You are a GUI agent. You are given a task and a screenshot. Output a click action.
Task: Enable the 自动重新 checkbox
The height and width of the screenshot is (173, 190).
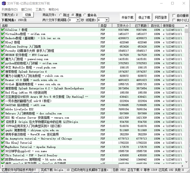[x=174, y=15]
